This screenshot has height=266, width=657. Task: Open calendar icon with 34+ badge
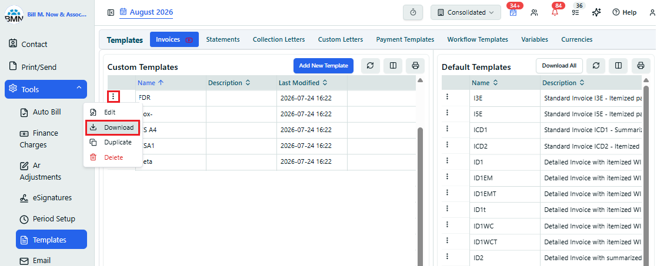513,12
